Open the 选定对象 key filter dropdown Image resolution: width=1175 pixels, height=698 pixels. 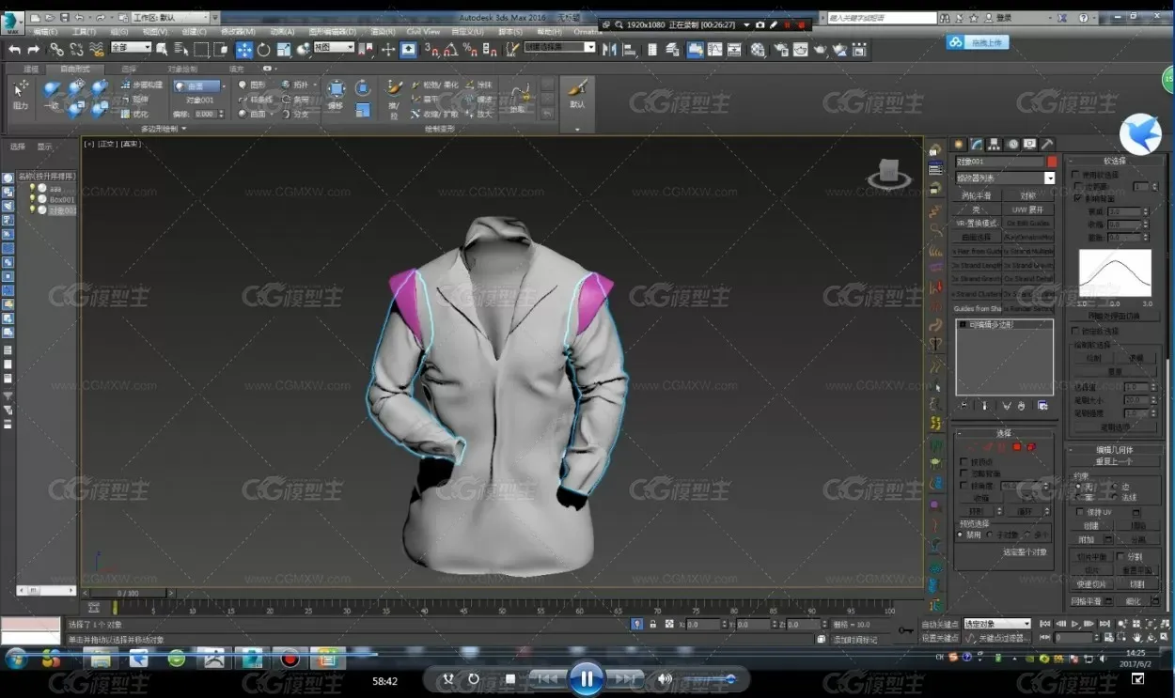point(997,624)
